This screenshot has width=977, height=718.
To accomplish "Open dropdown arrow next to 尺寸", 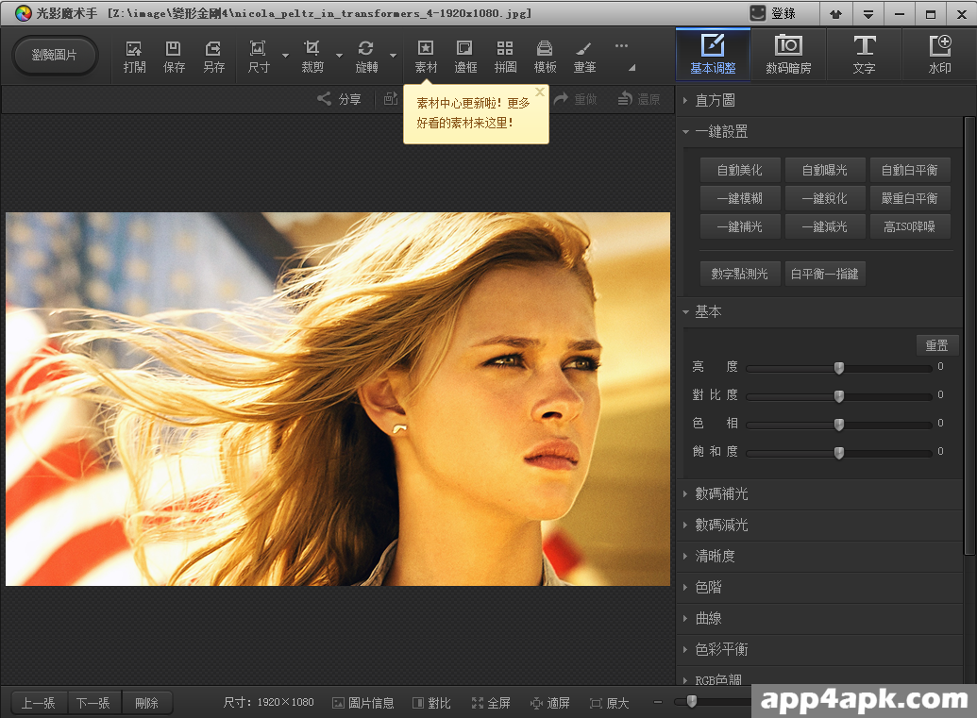I will (285, 56).
